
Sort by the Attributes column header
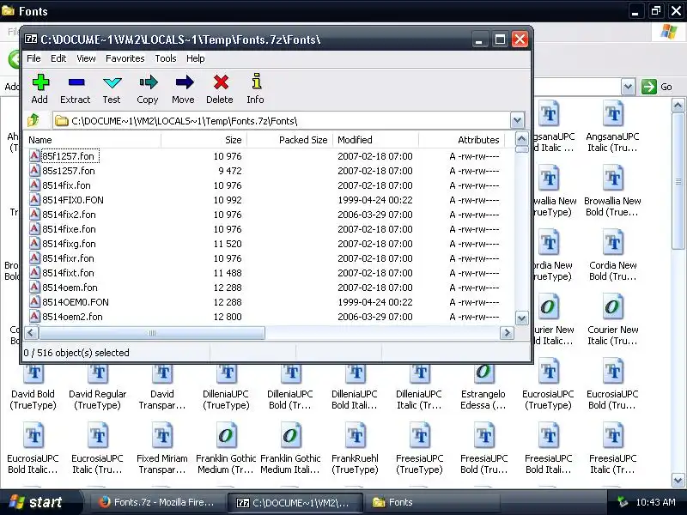click(x=461, y=140)
